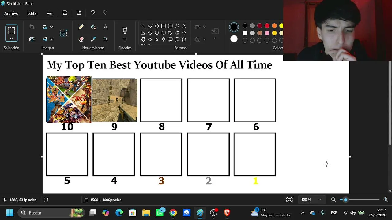Choose the Down arrow shape
The image size is (392, 220).
coord(143,39)
